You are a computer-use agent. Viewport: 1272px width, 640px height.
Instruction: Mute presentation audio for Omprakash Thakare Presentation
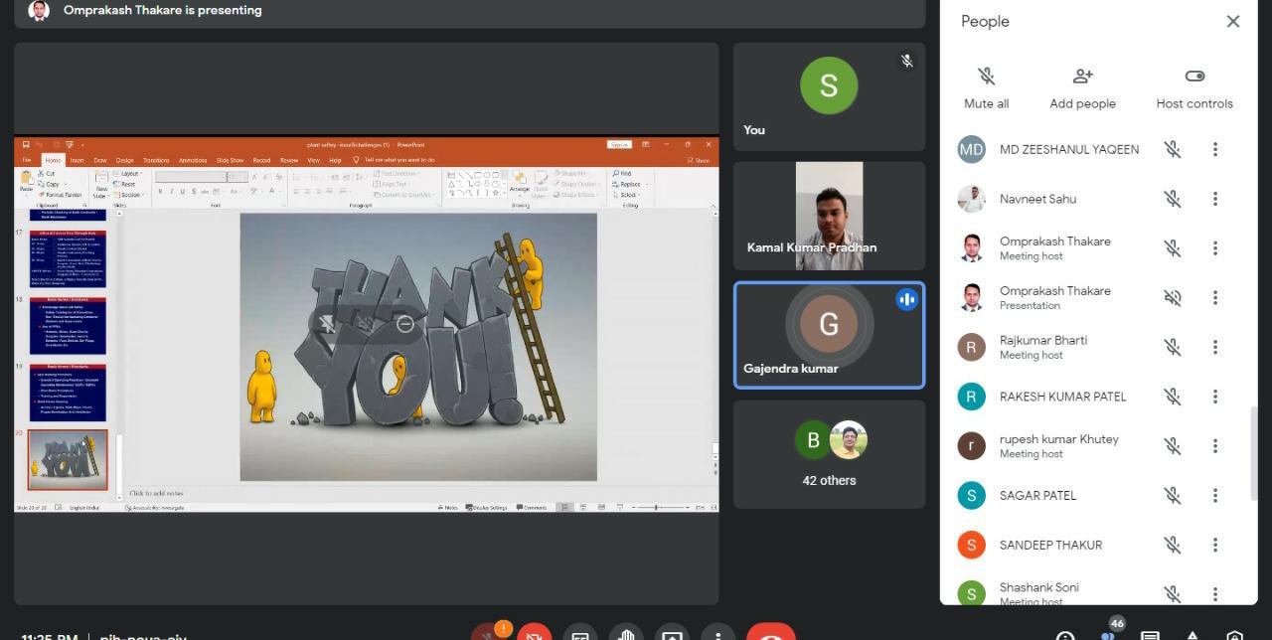click(x=1173, y=297)
